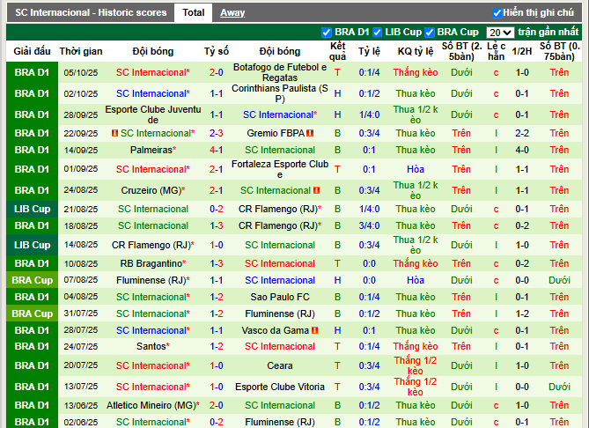The image size is (589, 428).
Task: Click the BRA D1 badge for 05/10/25
Action: point(33,72)
